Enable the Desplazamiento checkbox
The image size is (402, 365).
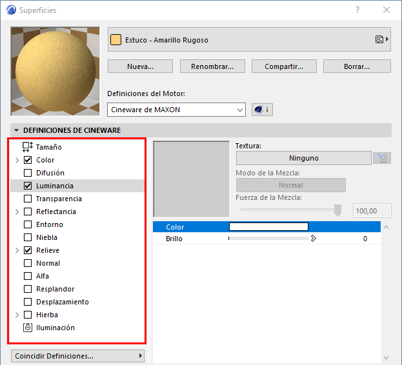[x=28, y=302]
